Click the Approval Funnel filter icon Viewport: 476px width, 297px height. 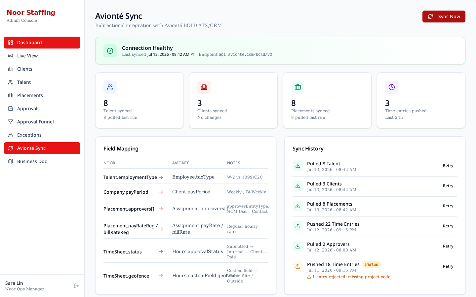click(x=11, y=122)
